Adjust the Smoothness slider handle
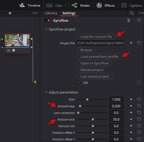Image resolution: width=144 pixels, height=142 pixels. 80,106
